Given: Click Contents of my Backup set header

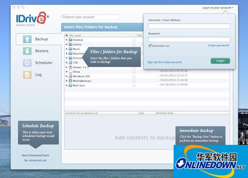Looking at the screenshot, I should (81, 113).
